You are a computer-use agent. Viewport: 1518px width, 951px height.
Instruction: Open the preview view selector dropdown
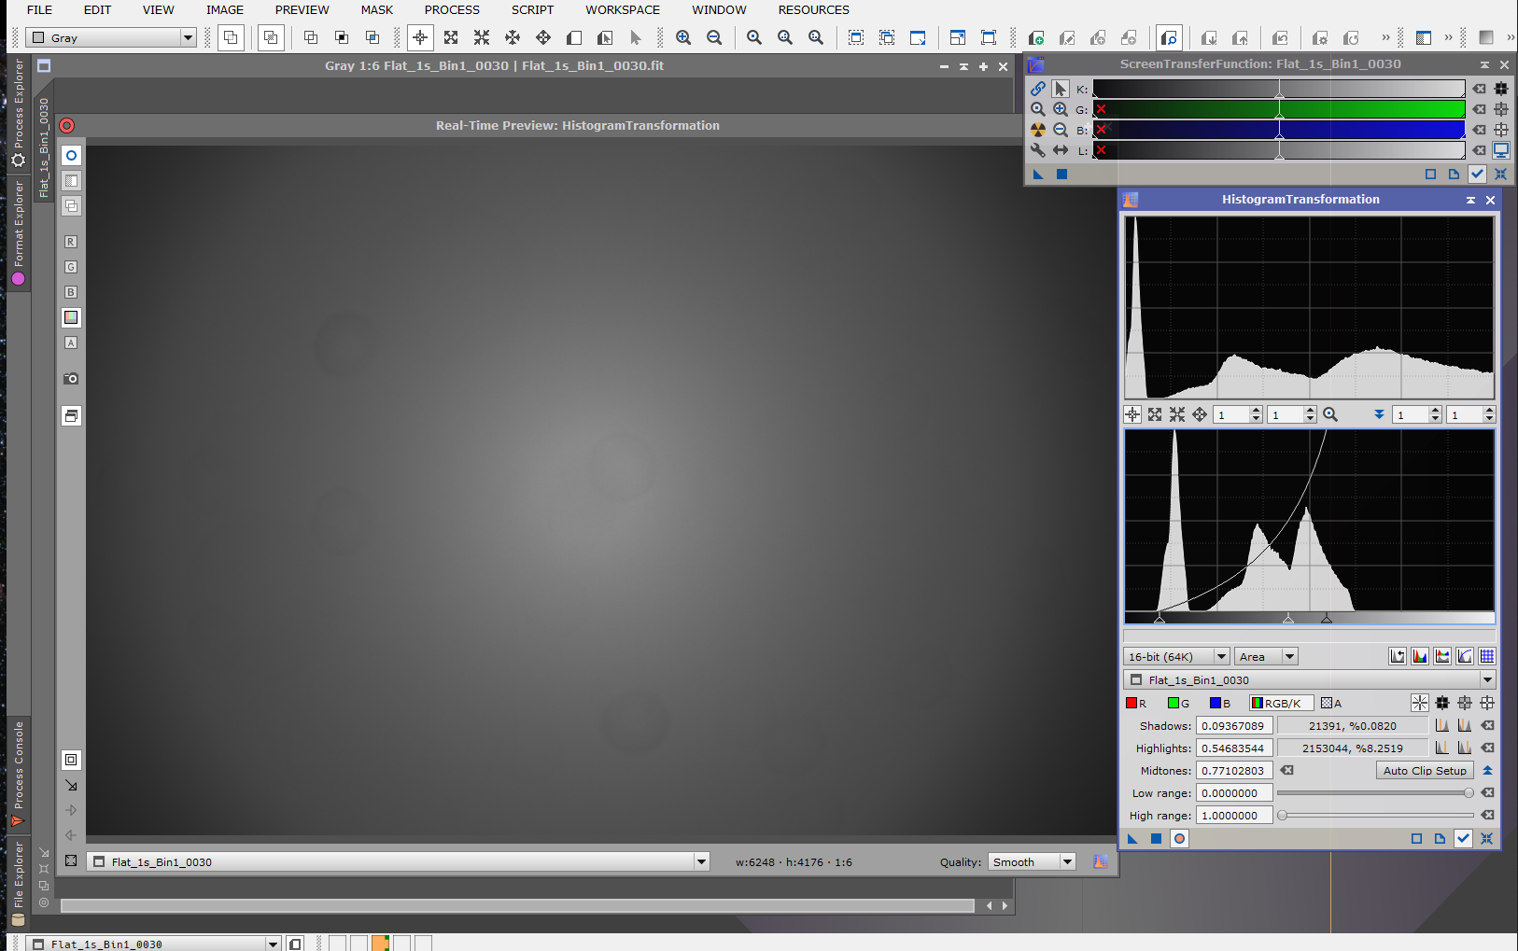[398, 862]
